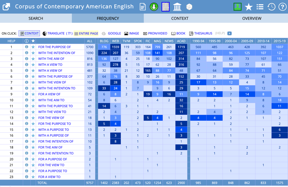Star the phrase WITH THE AIM TO
The width and height of the screenshot is (288, 187).
click(x=33, y=100)
